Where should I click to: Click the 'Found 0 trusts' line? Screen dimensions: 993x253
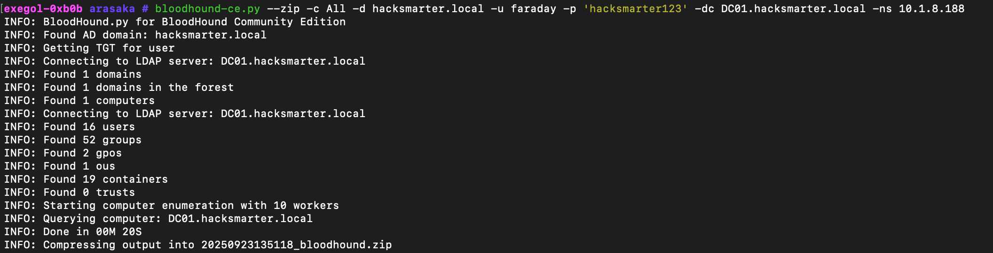pos(70,193)
